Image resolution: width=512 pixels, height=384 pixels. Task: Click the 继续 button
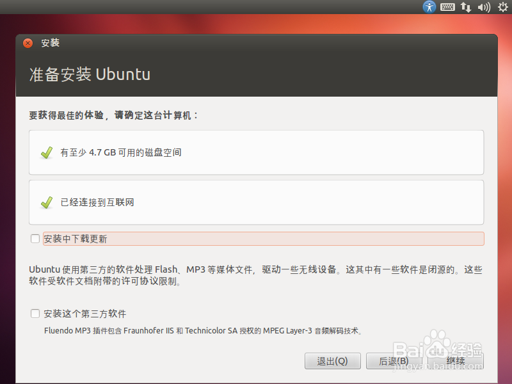[x=455, y=360]
